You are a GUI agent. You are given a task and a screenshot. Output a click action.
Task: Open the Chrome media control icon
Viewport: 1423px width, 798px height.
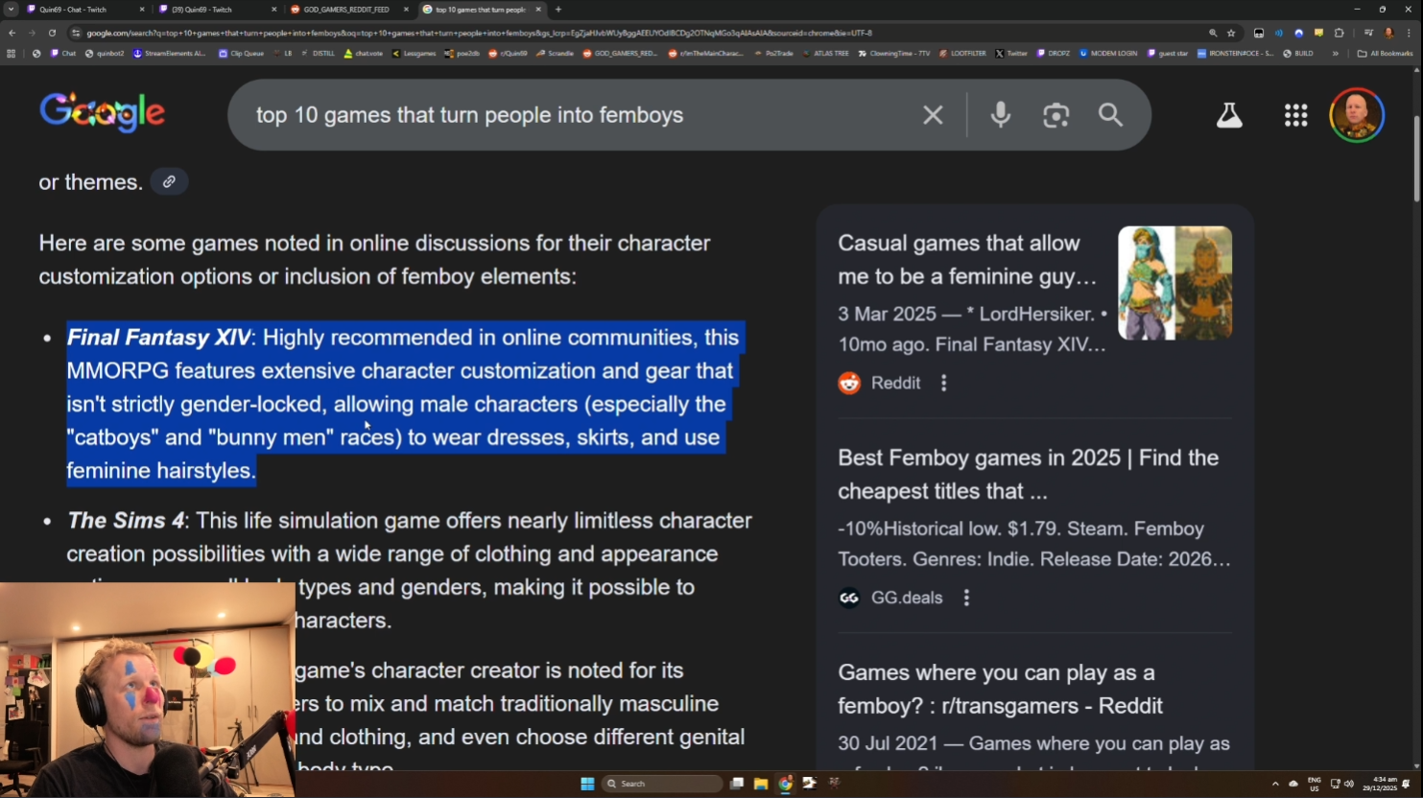tap(1368, 33)
